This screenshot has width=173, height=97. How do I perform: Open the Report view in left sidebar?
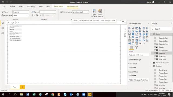click(3, 23)
